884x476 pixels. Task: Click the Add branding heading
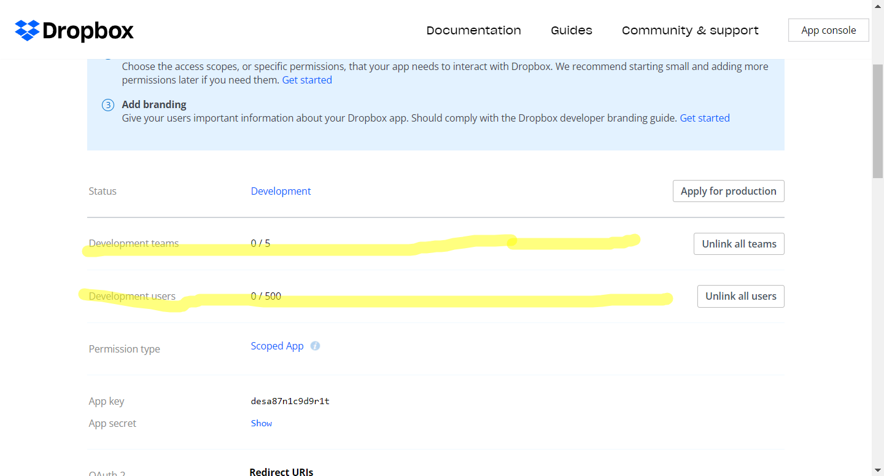(154, 104)
